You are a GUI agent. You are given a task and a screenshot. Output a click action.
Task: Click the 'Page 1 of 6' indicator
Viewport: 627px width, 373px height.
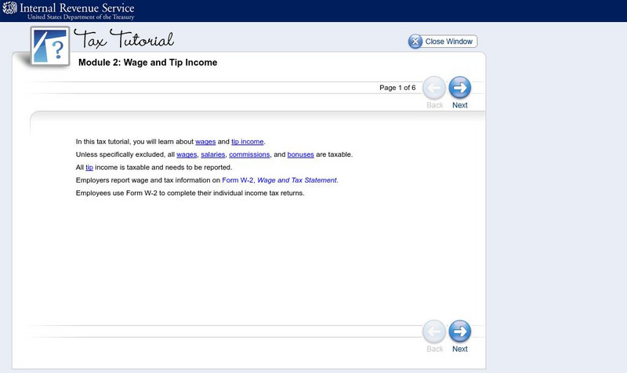click(397, 88)
